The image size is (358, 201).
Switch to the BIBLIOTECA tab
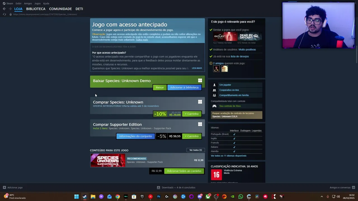click(x=36, y=9)
